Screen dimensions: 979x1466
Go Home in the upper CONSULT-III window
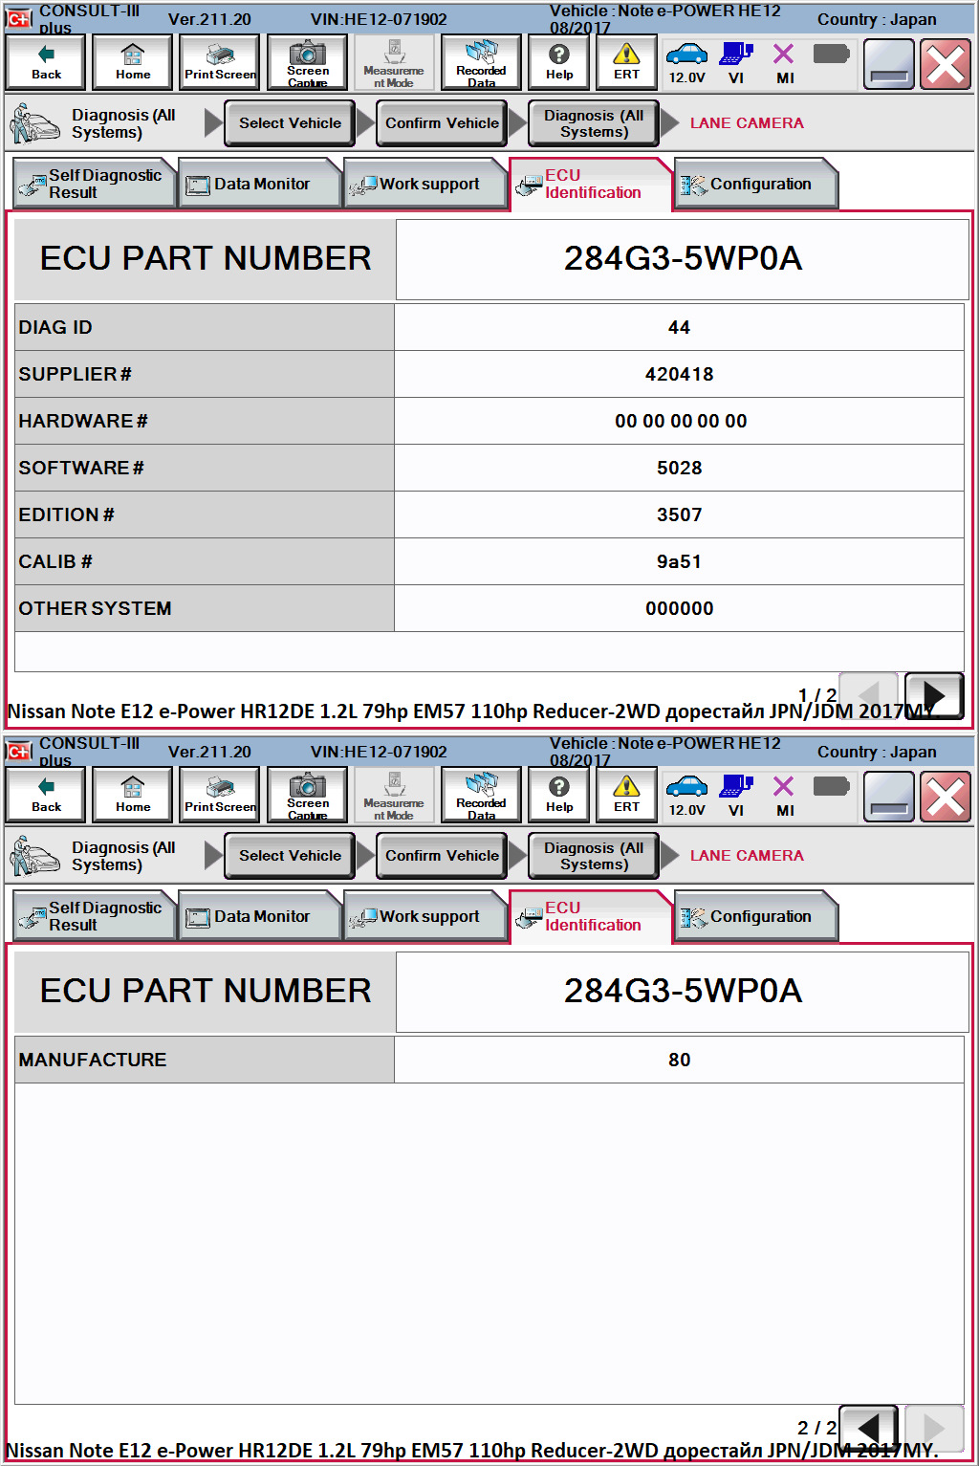tap(133, 62)
